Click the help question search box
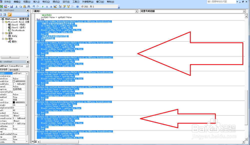The image size is (250, 145). point(221,1)
